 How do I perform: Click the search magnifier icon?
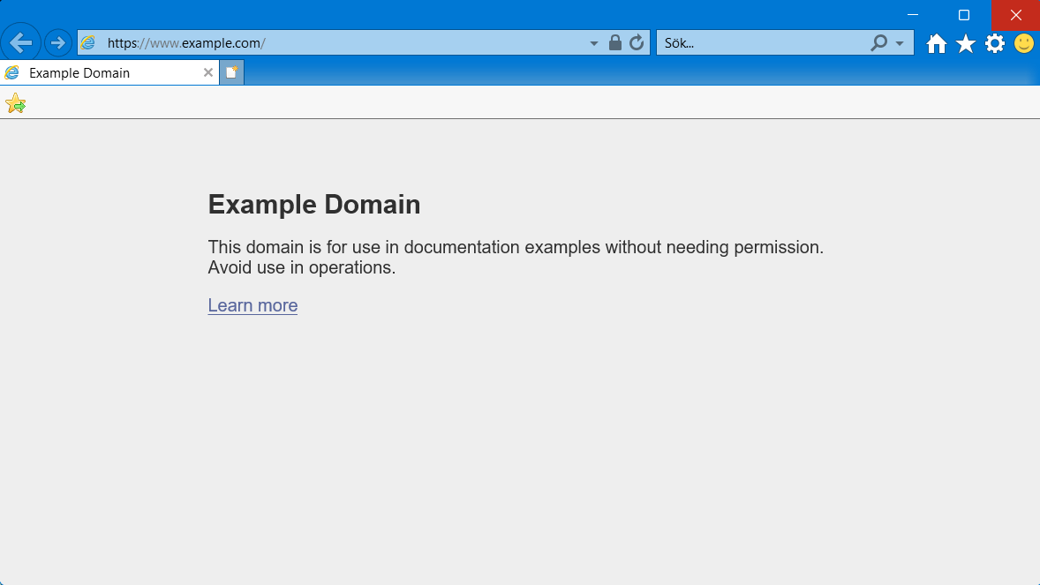click(x=878, y=42)
